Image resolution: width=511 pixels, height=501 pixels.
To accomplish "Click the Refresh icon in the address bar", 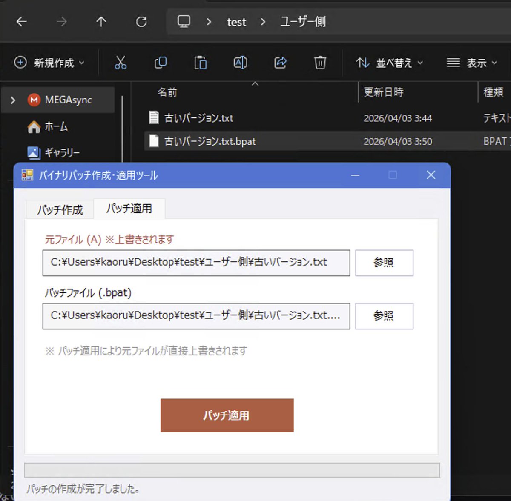I will coord(141,22).
